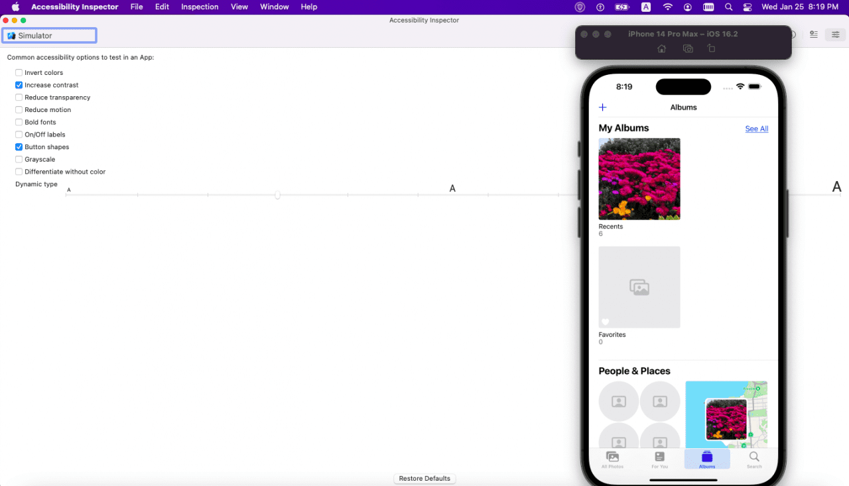Open the Window menu in menu bar
This screenshot has width=849, height=486.
pyautogui.click(x=274, y=7)
